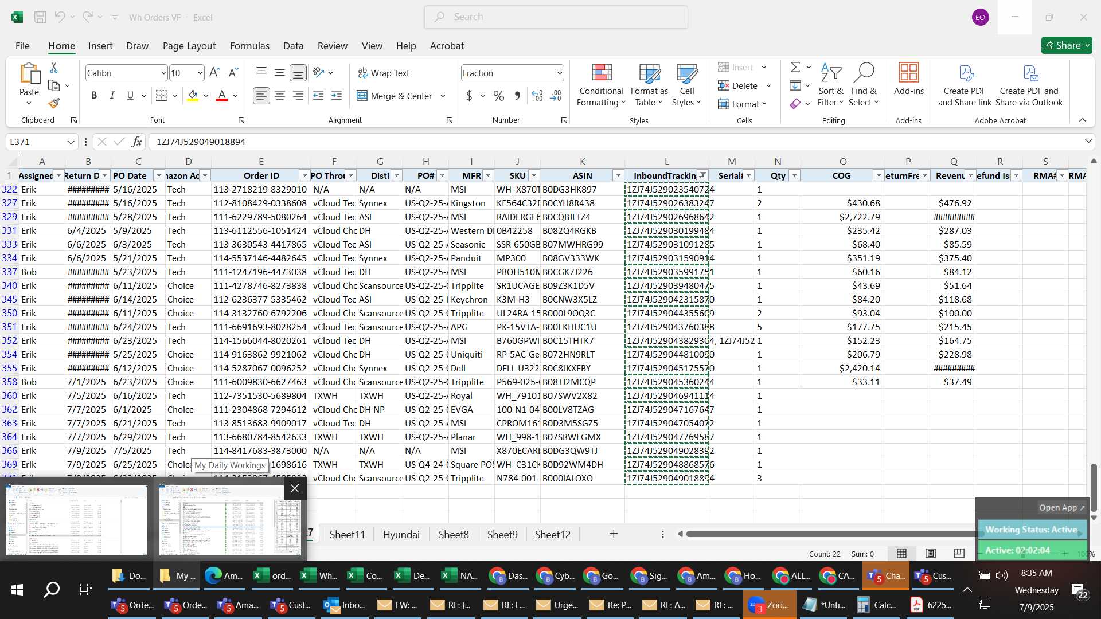Image resolution: width=1101 pixels, height=619 pixels.
Task: Apply right horizontal alignment
Action: [x=298, y=96]
